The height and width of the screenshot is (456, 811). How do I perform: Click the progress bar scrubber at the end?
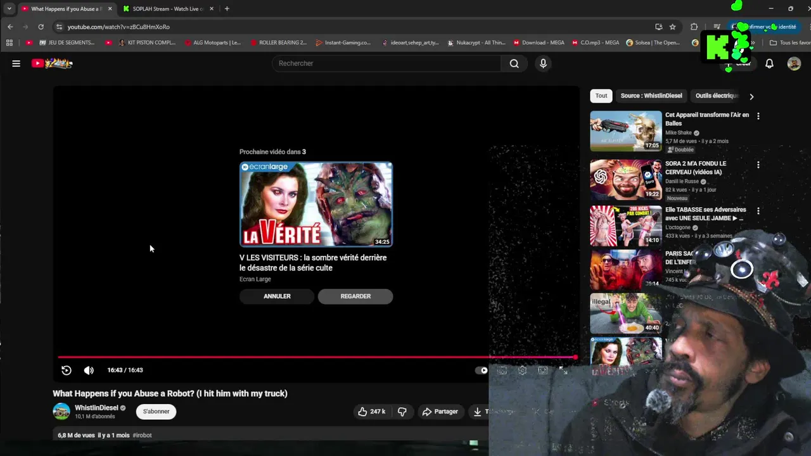[x=575, y=357]
